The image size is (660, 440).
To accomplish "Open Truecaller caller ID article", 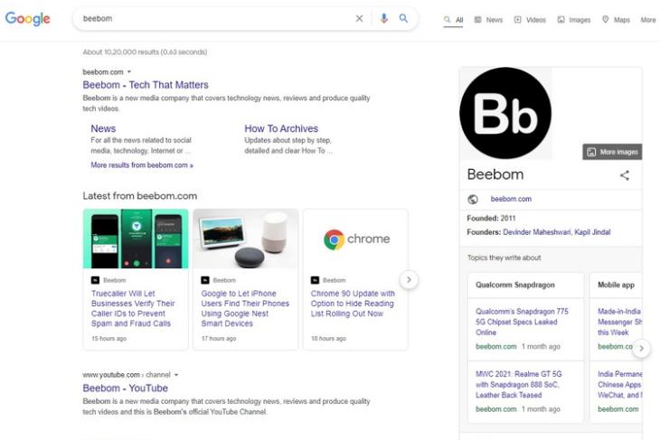I will click(133, 308).
